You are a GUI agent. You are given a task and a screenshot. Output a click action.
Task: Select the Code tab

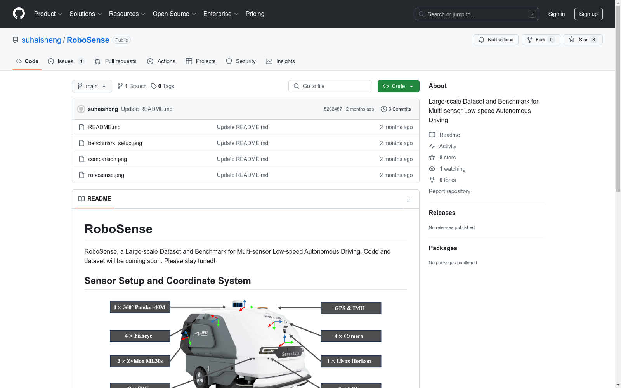tap(27, 61)
